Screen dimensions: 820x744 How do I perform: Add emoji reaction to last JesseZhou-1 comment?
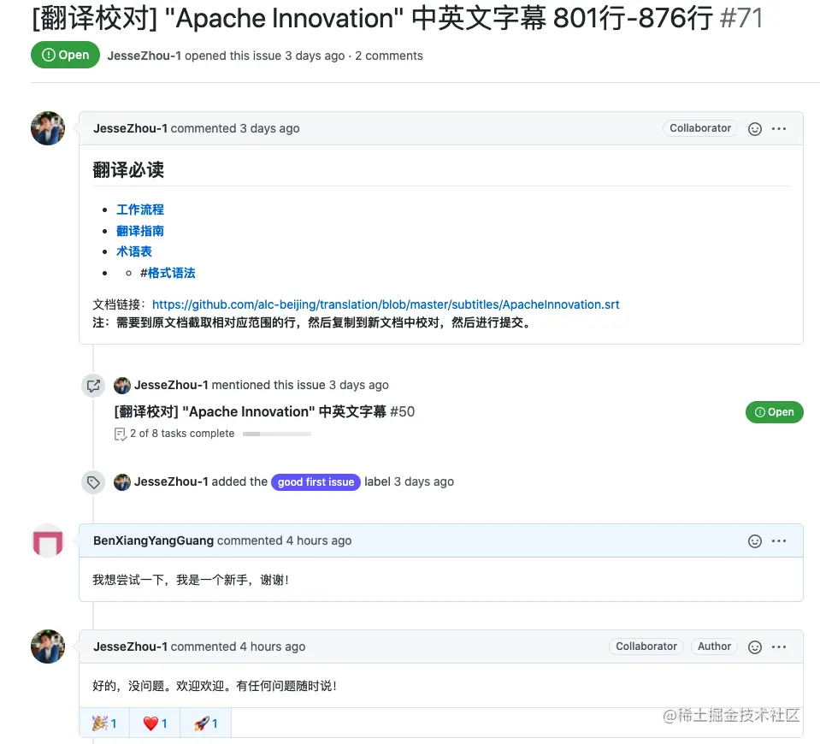tap(755, 647)
